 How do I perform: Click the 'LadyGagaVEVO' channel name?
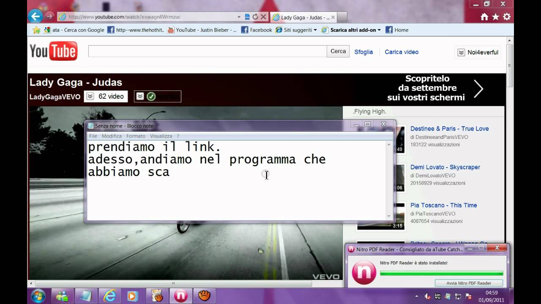[55, 97]
